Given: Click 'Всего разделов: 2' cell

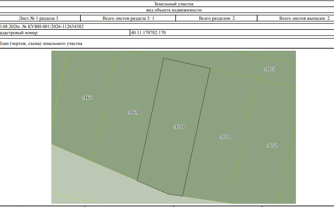Looking at the screenshot, I should [x=217, y=18].
